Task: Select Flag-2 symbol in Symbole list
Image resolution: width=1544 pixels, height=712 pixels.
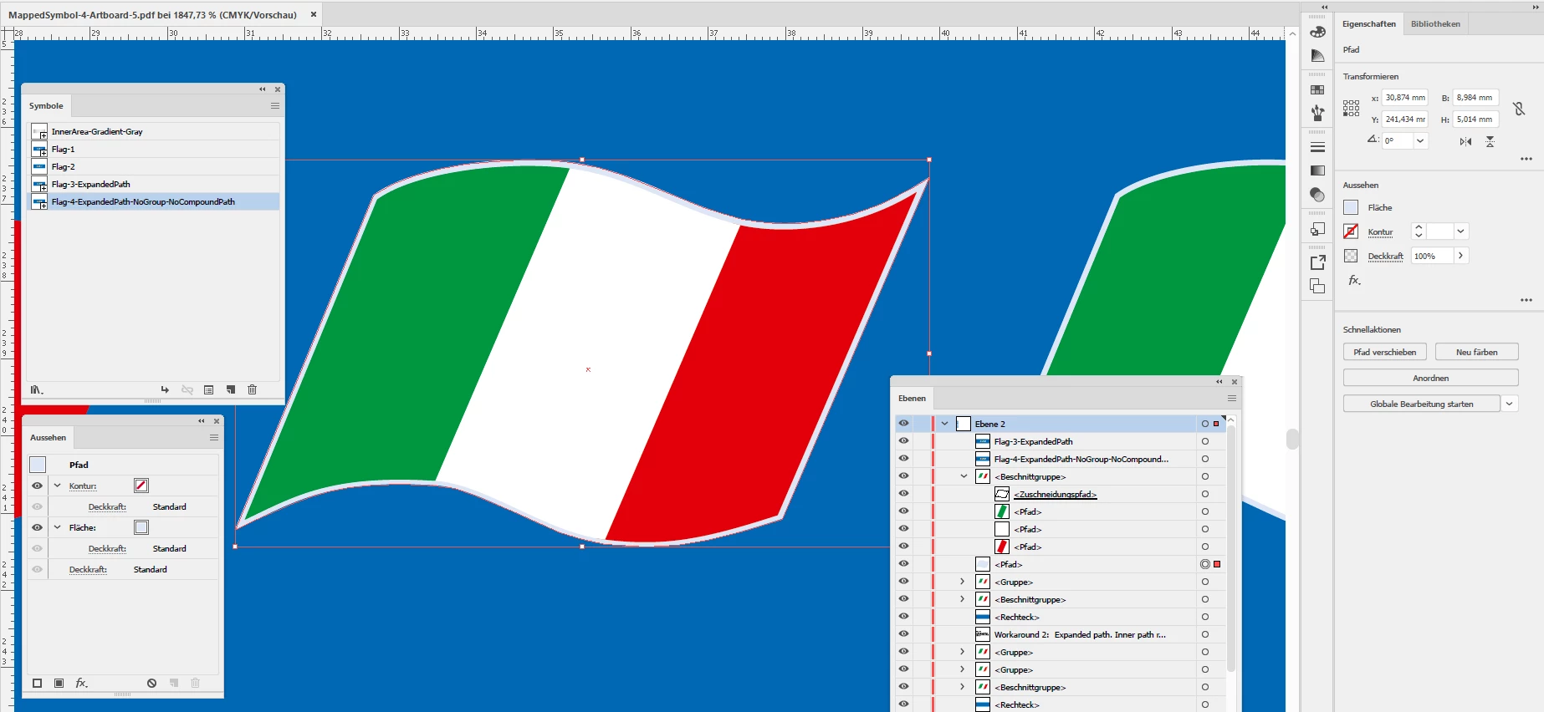Action: coord(154,166)
